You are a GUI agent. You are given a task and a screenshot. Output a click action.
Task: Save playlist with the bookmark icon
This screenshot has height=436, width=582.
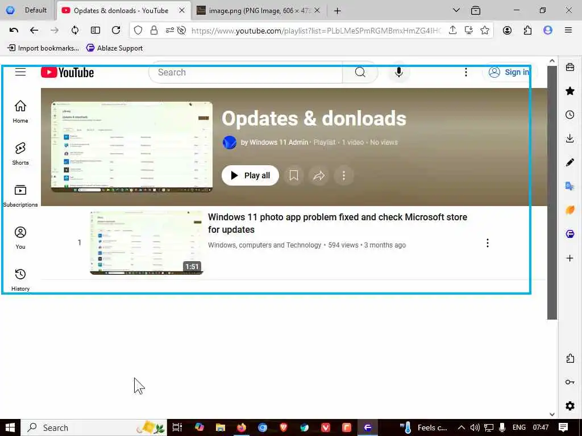(294, 175)
